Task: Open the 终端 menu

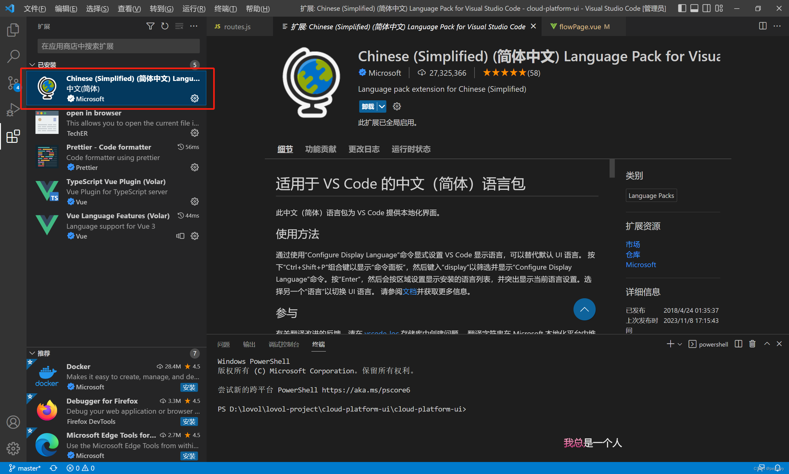Action: tap(225, 8)
